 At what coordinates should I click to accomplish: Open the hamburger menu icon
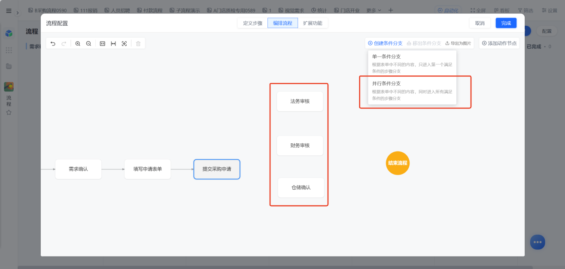9,11
